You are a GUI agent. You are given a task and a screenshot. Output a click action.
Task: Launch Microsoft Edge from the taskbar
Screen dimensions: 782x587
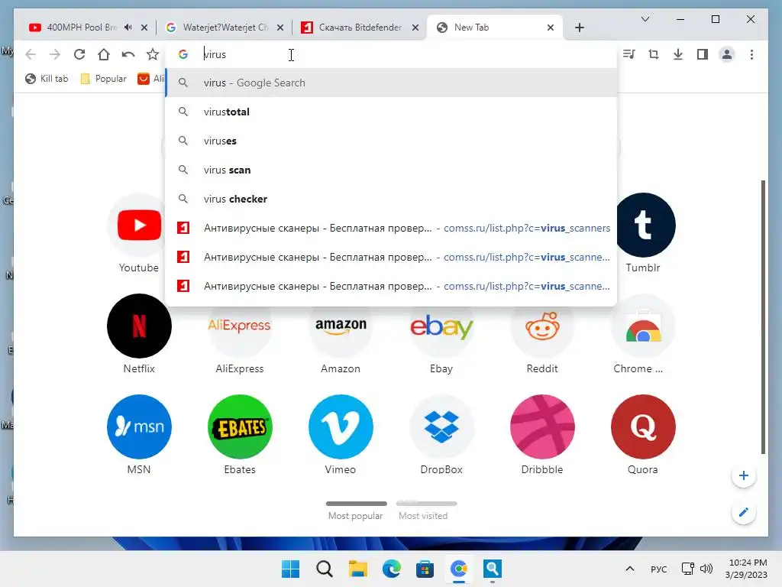pyautogui.click(x=392, y=569)
